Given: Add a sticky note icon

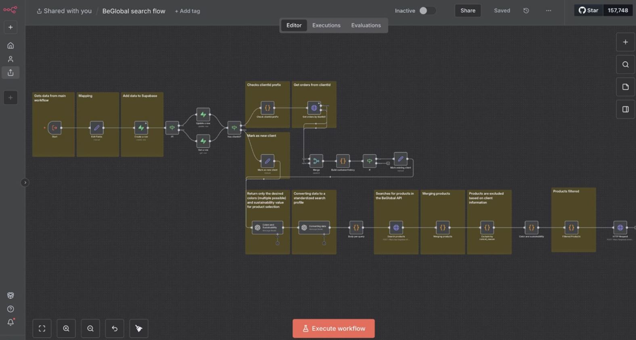Looking at the screenshot, I should tap(625, 87).
